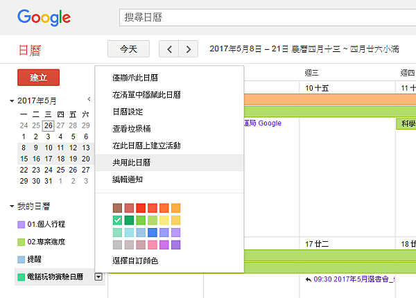416x298 pixels.
Task: Toggle 02.專案進度 calendar color box
Action: 21,242
